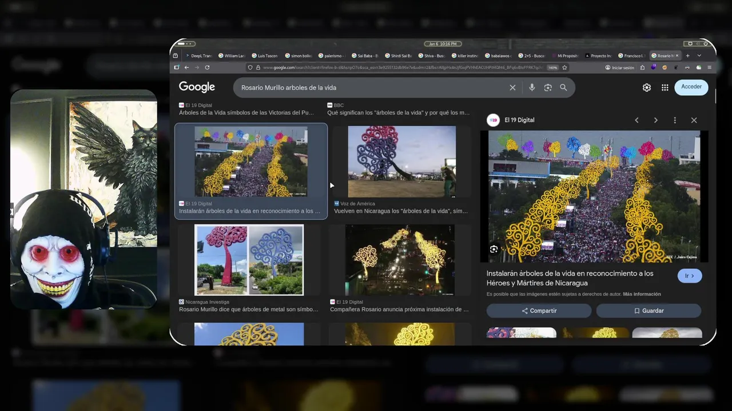Image resolution: width=732 pixels, height=411 pixels.
Task: Go to Google homepage via logo
Action: [x=197, y=87]
